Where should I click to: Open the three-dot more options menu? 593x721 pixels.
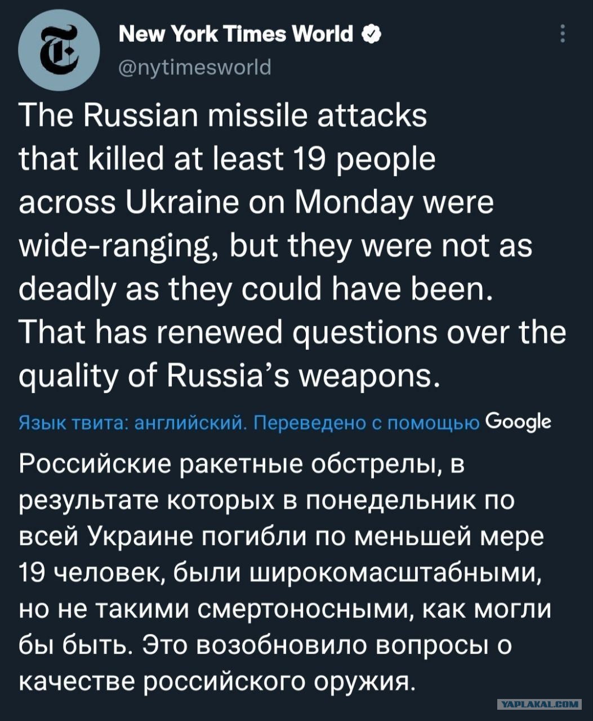562,35
